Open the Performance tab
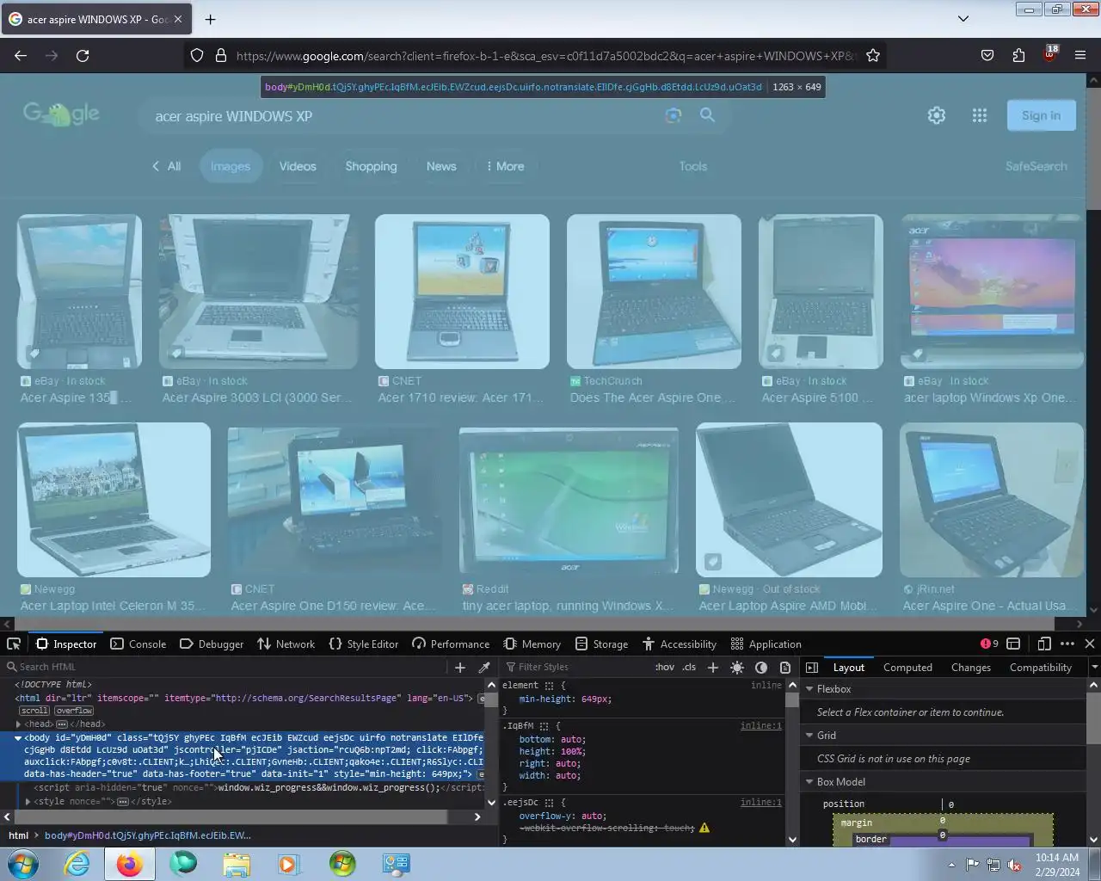The width and height of the screenshot is (1101, 881). coord(451,644)
